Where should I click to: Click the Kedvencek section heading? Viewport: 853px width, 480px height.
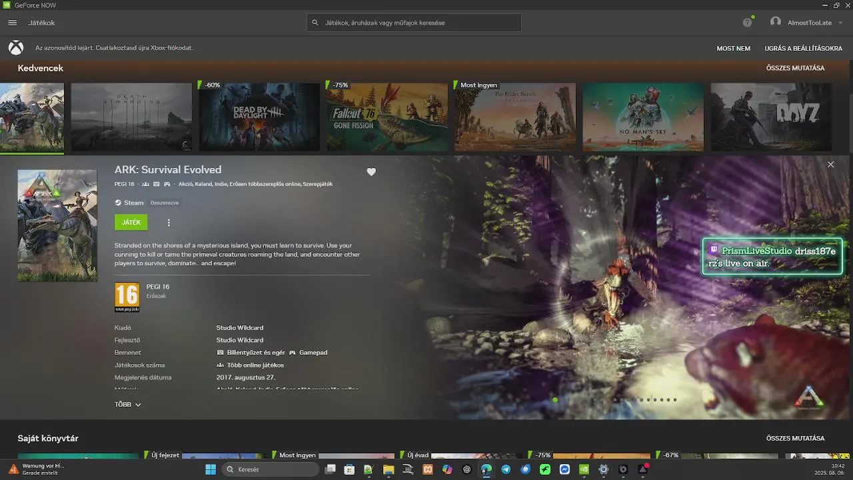pos(41,68)
